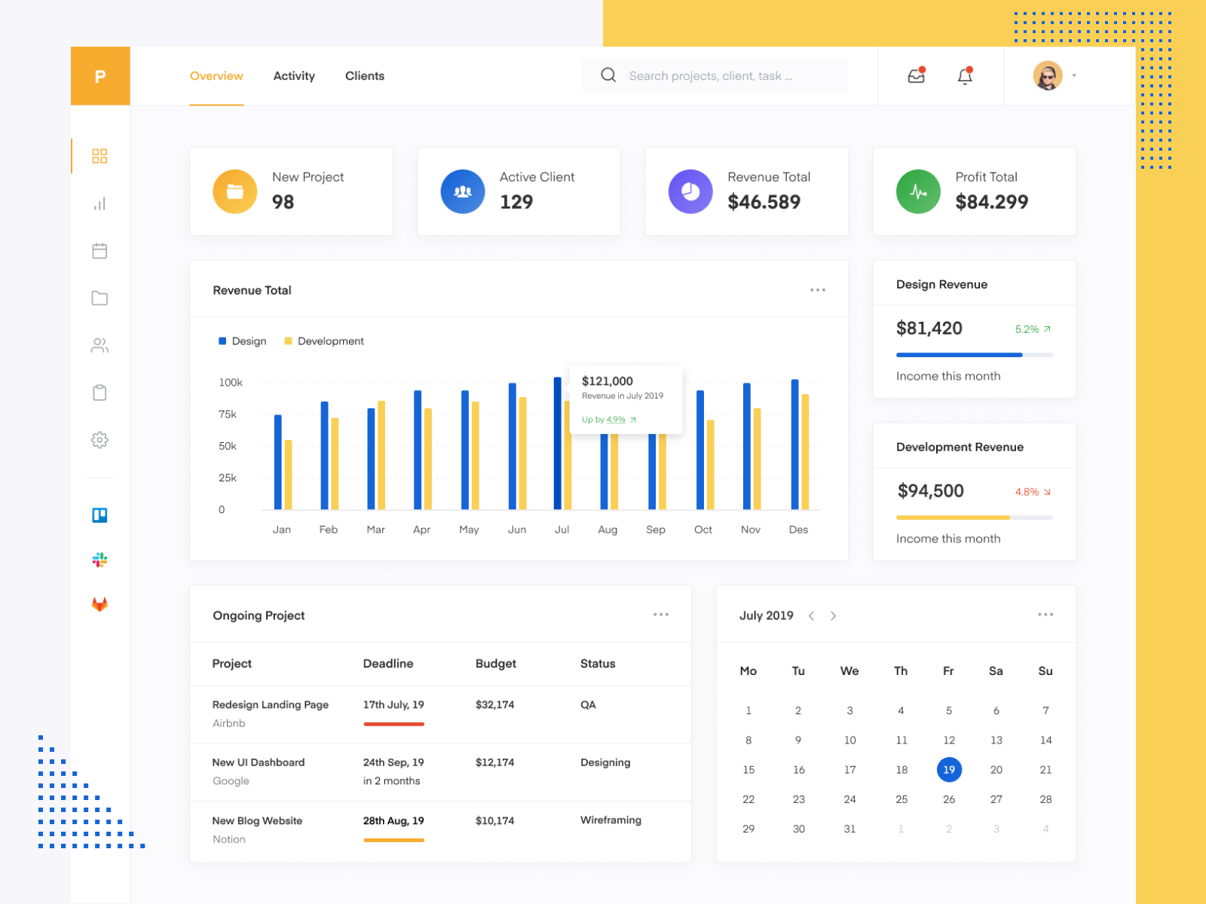Open Revenue Total chart options menu
Viewport: 1206px width, 904px height.
pos(818,290)
